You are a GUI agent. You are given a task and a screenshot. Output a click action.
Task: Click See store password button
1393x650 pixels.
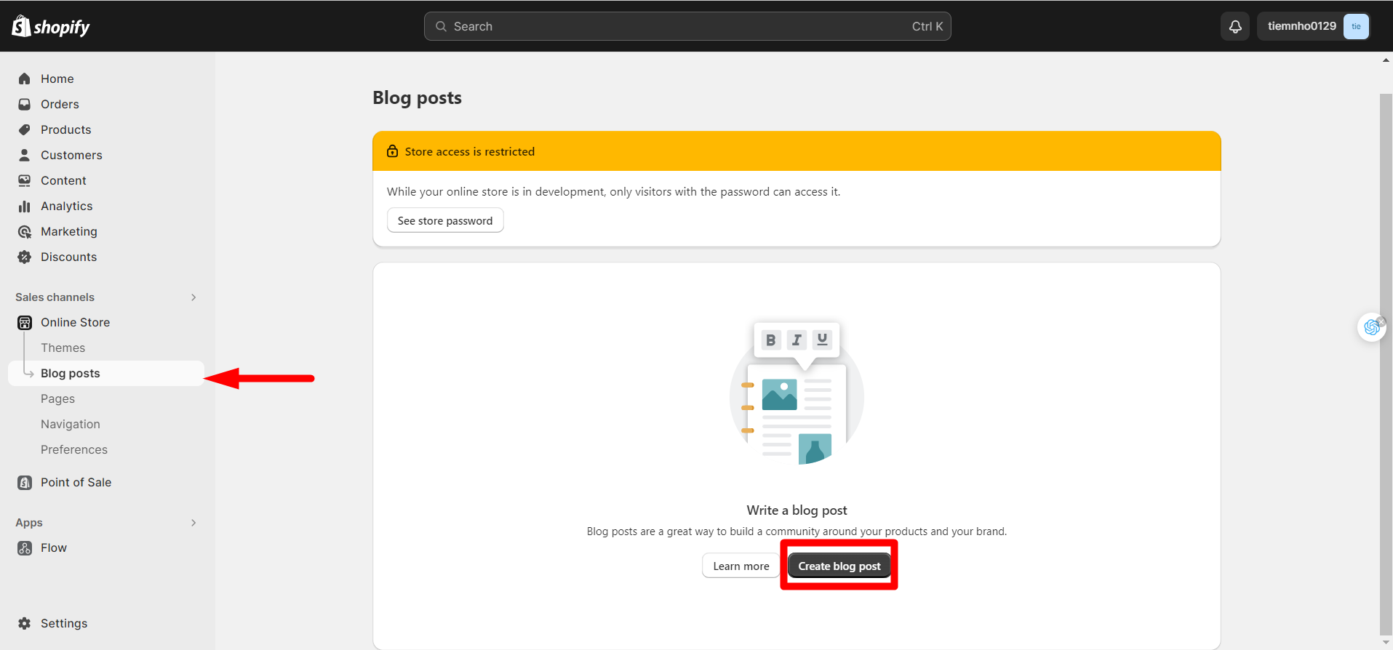(445, 220)
